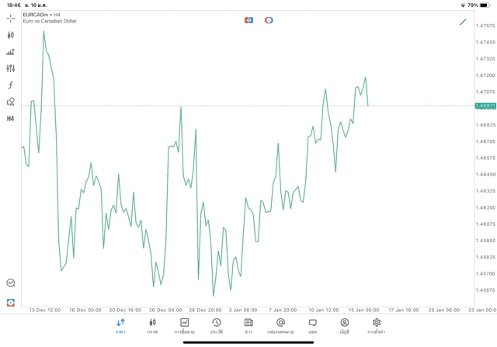
Task: Open the drawing objects shapes tool
Action: pyautogui.click(x=10, y=102)
